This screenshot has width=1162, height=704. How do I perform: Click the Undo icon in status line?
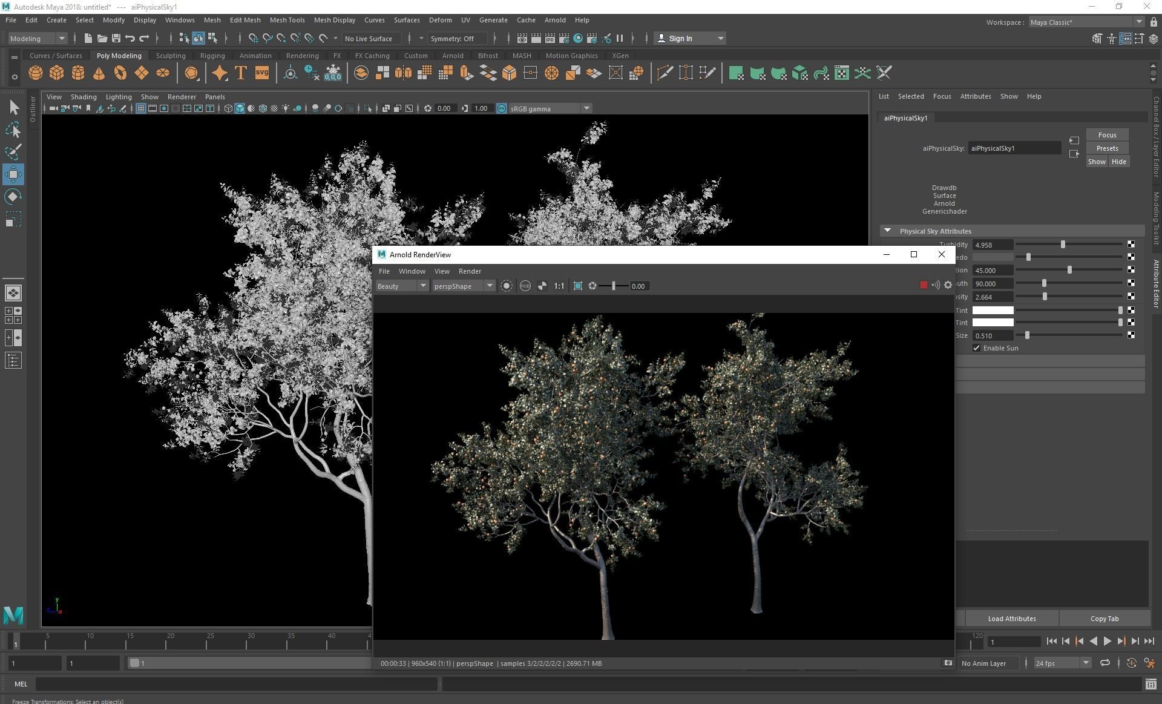(x=130, y=38)
